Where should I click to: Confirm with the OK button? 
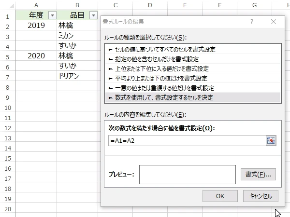pos(220,196)
